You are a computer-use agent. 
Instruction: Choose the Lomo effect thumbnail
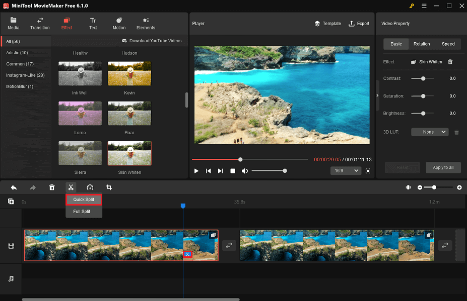tap(80, 113)
